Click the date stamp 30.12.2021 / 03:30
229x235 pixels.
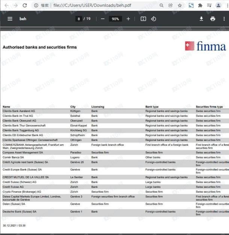[x=14, y=225]
